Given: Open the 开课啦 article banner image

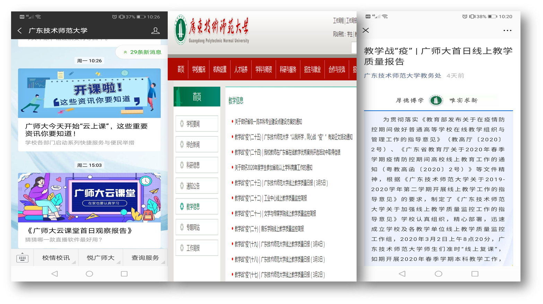Looking at the screenshot, I should click(89, 93).
